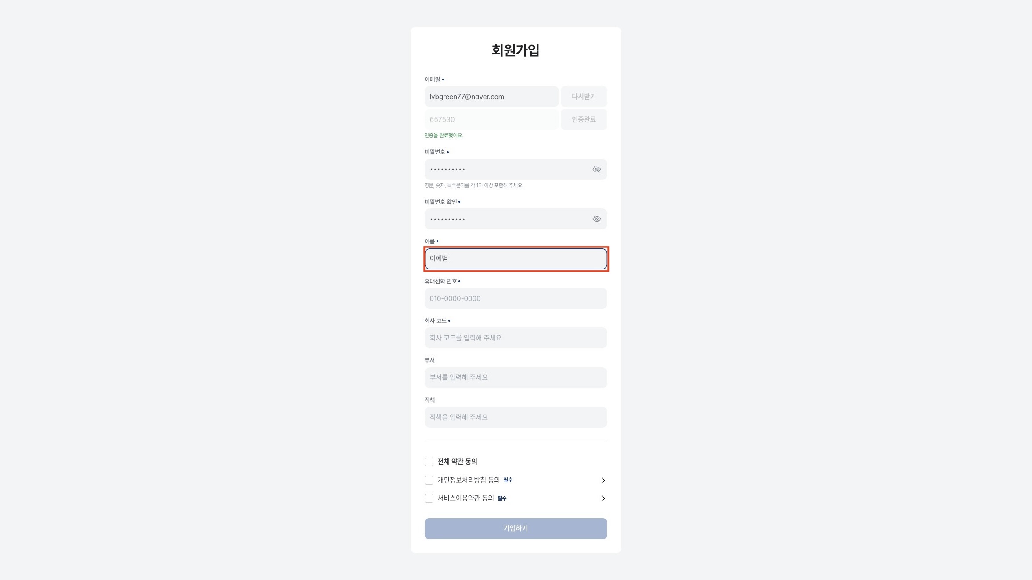Toggle password visibility eye icon
The height and width of the screenshot is (580, 1032).
click(x=596, y=169)
